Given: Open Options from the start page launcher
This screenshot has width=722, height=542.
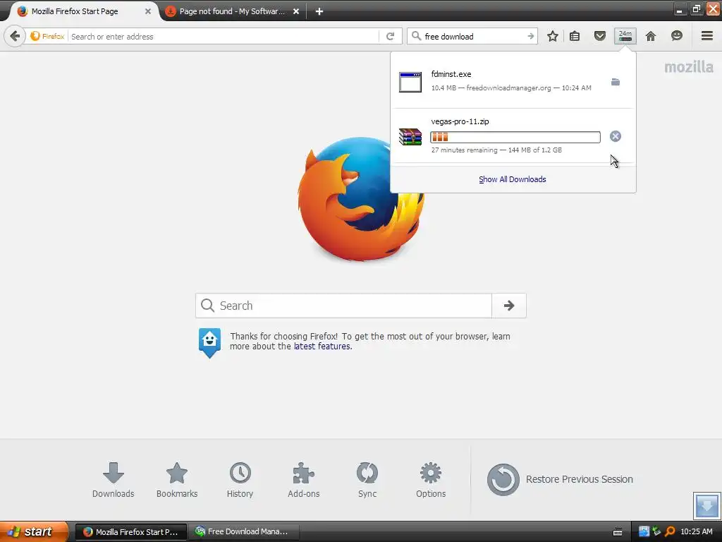Looking at the screenshot, I should coord(431,480).
